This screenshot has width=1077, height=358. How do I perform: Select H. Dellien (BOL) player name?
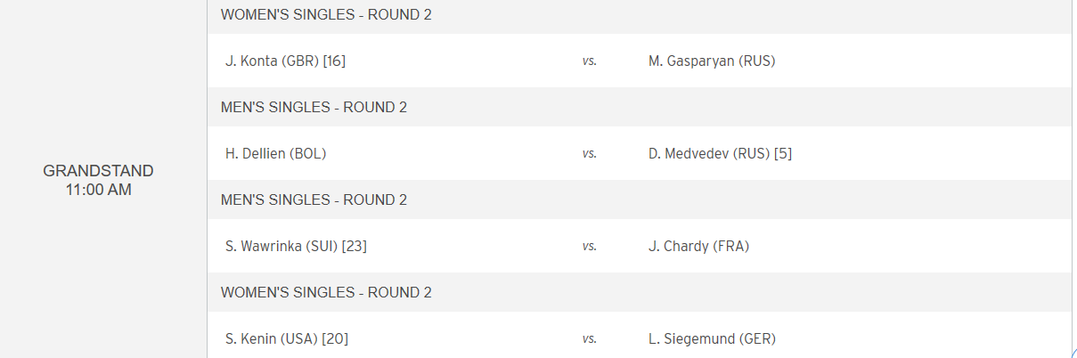tap(275, 154)
